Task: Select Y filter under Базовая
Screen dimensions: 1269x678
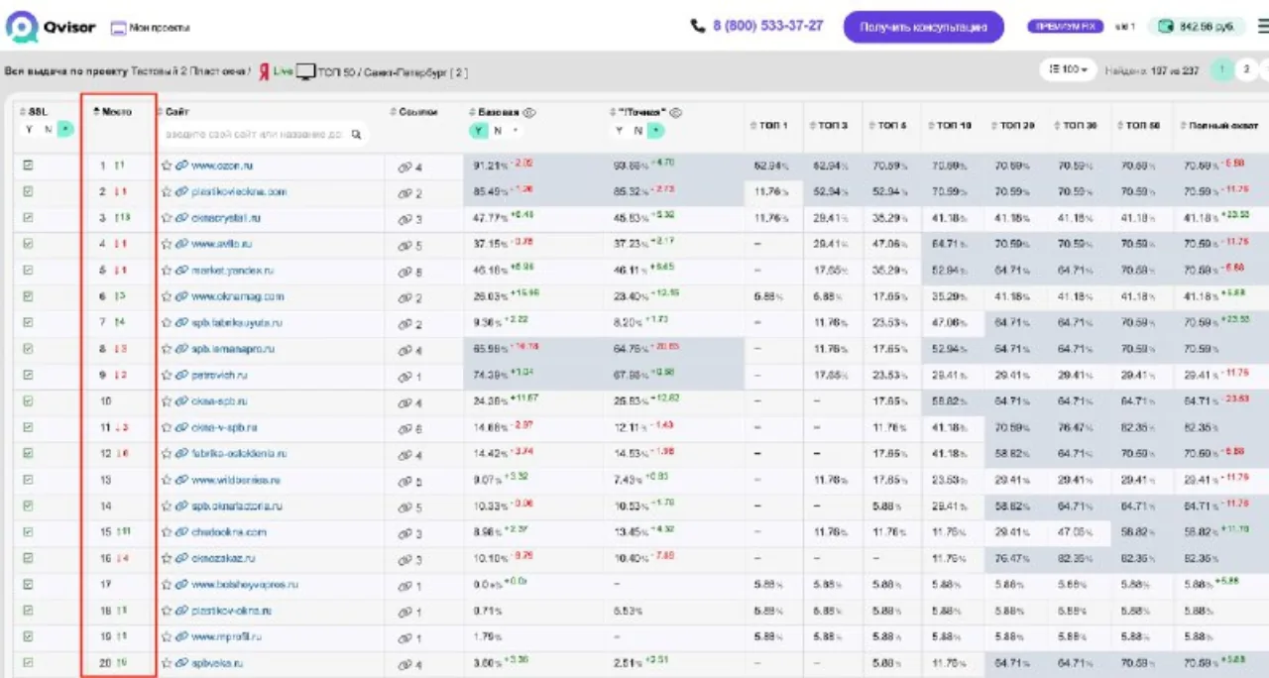Action: (x=479, y=130)
